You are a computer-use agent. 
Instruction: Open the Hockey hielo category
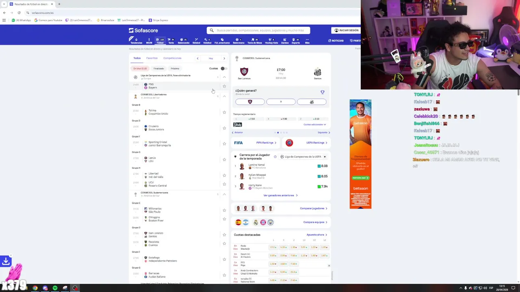coord(271,41)
